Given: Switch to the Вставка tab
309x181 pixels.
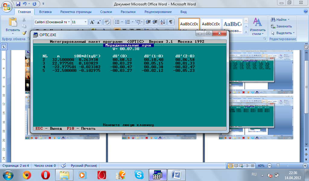Looking at the screenshot, I should click(45, 12).
